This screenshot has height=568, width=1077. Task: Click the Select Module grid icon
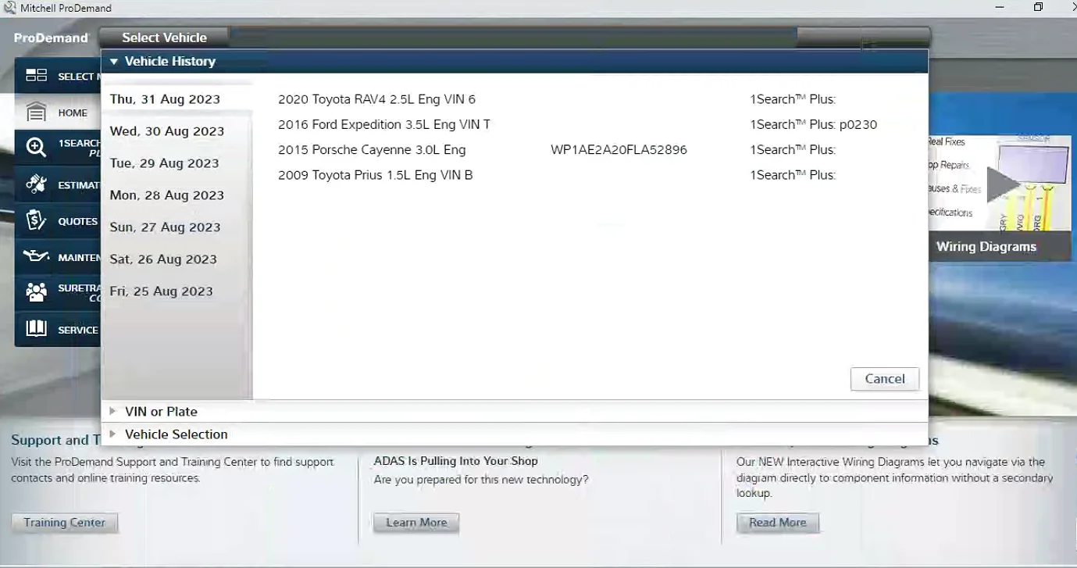36,76
